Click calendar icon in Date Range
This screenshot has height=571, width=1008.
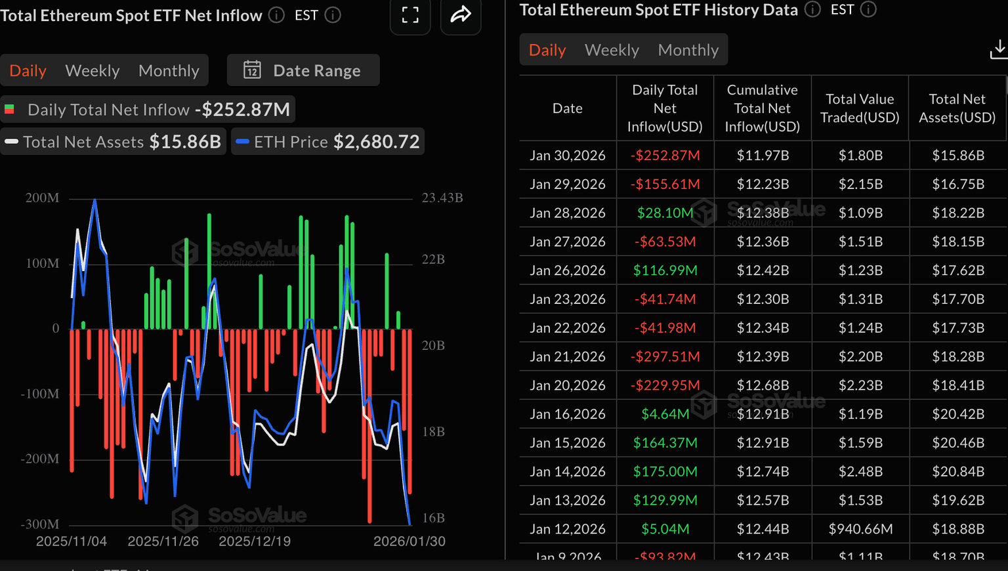pyautogui.click(x=253, y=70)
